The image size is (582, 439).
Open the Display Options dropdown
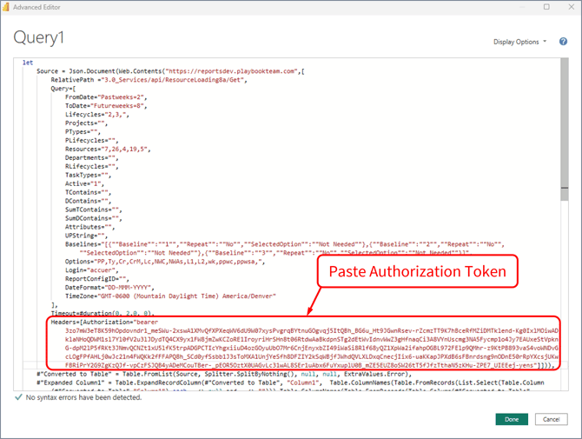pos(519,42)
